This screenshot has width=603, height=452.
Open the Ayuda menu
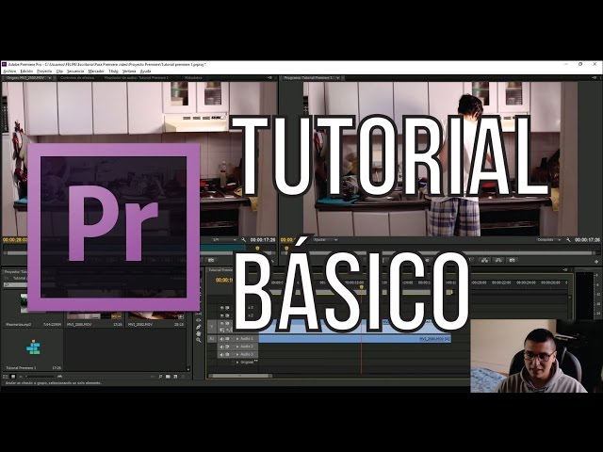point(145,72)
